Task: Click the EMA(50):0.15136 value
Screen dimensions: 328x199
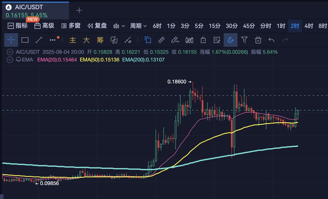Action: (99, 59)
